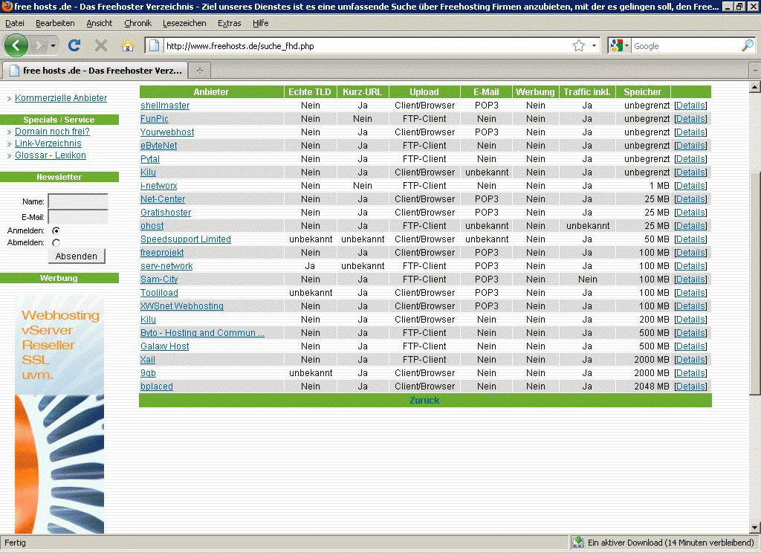
Task: Open the Chronik menu
Action: (137, 23)
